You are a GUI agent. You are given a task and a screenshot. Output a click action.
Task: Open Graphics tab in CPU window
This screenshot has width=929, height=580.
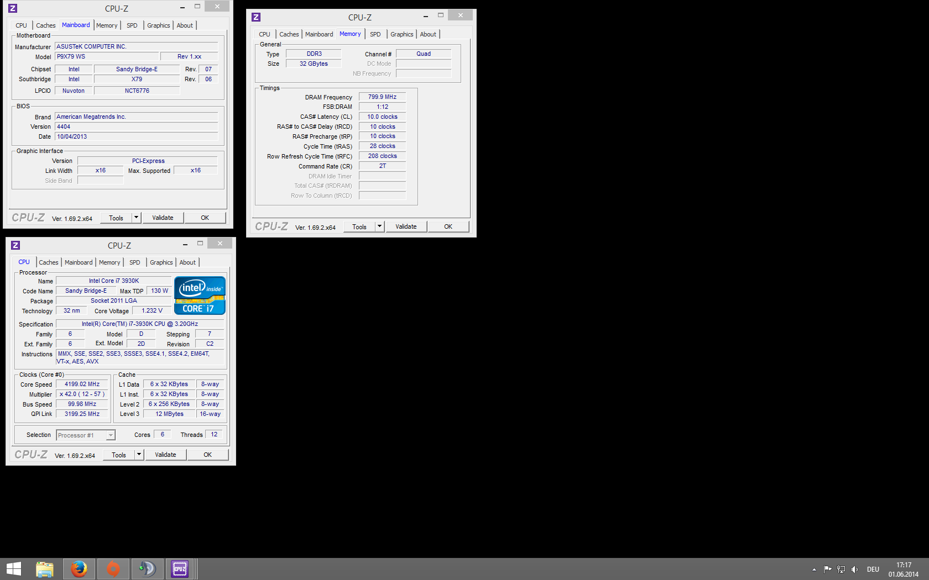161,262
